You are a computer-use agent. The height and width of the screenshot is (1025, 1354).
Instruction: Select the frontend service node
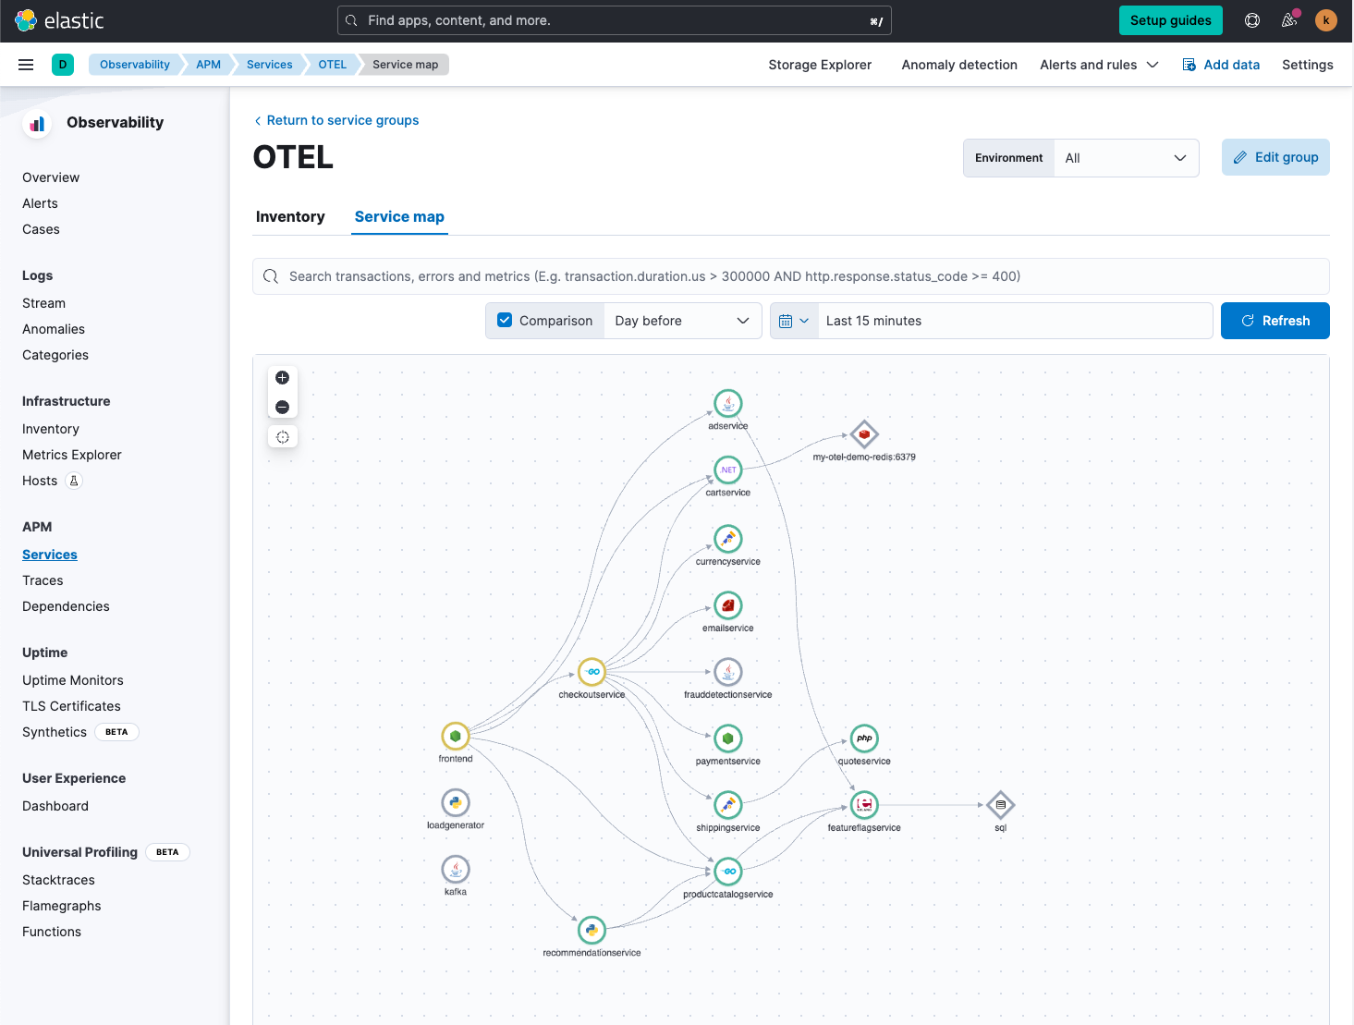pos(456,736)
